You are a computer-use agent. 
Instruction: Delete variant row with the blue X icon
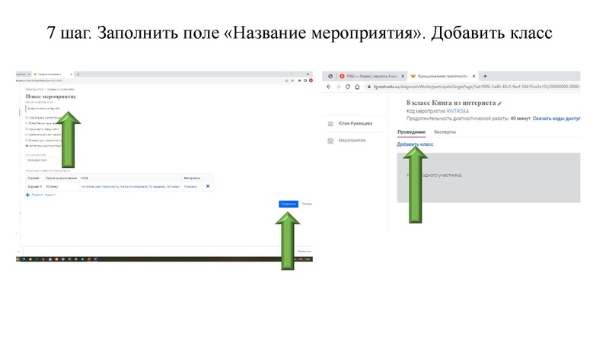point(208,186)
